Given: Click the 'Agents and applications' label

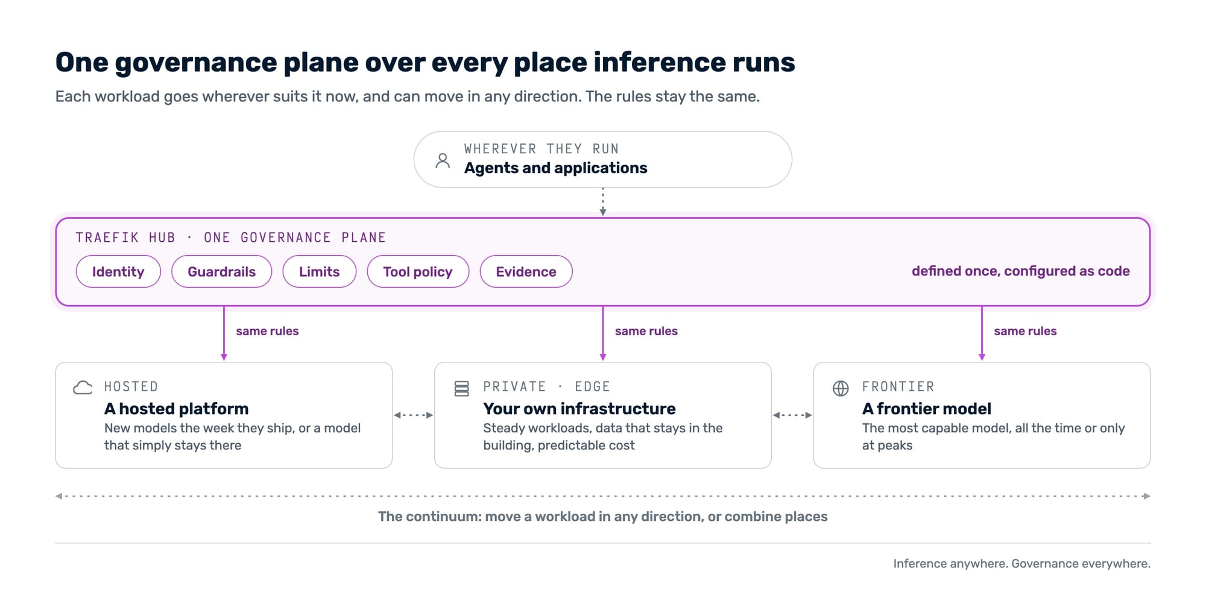Looking at the screenshot, I should pyautogui.click(x=555, y=168).
